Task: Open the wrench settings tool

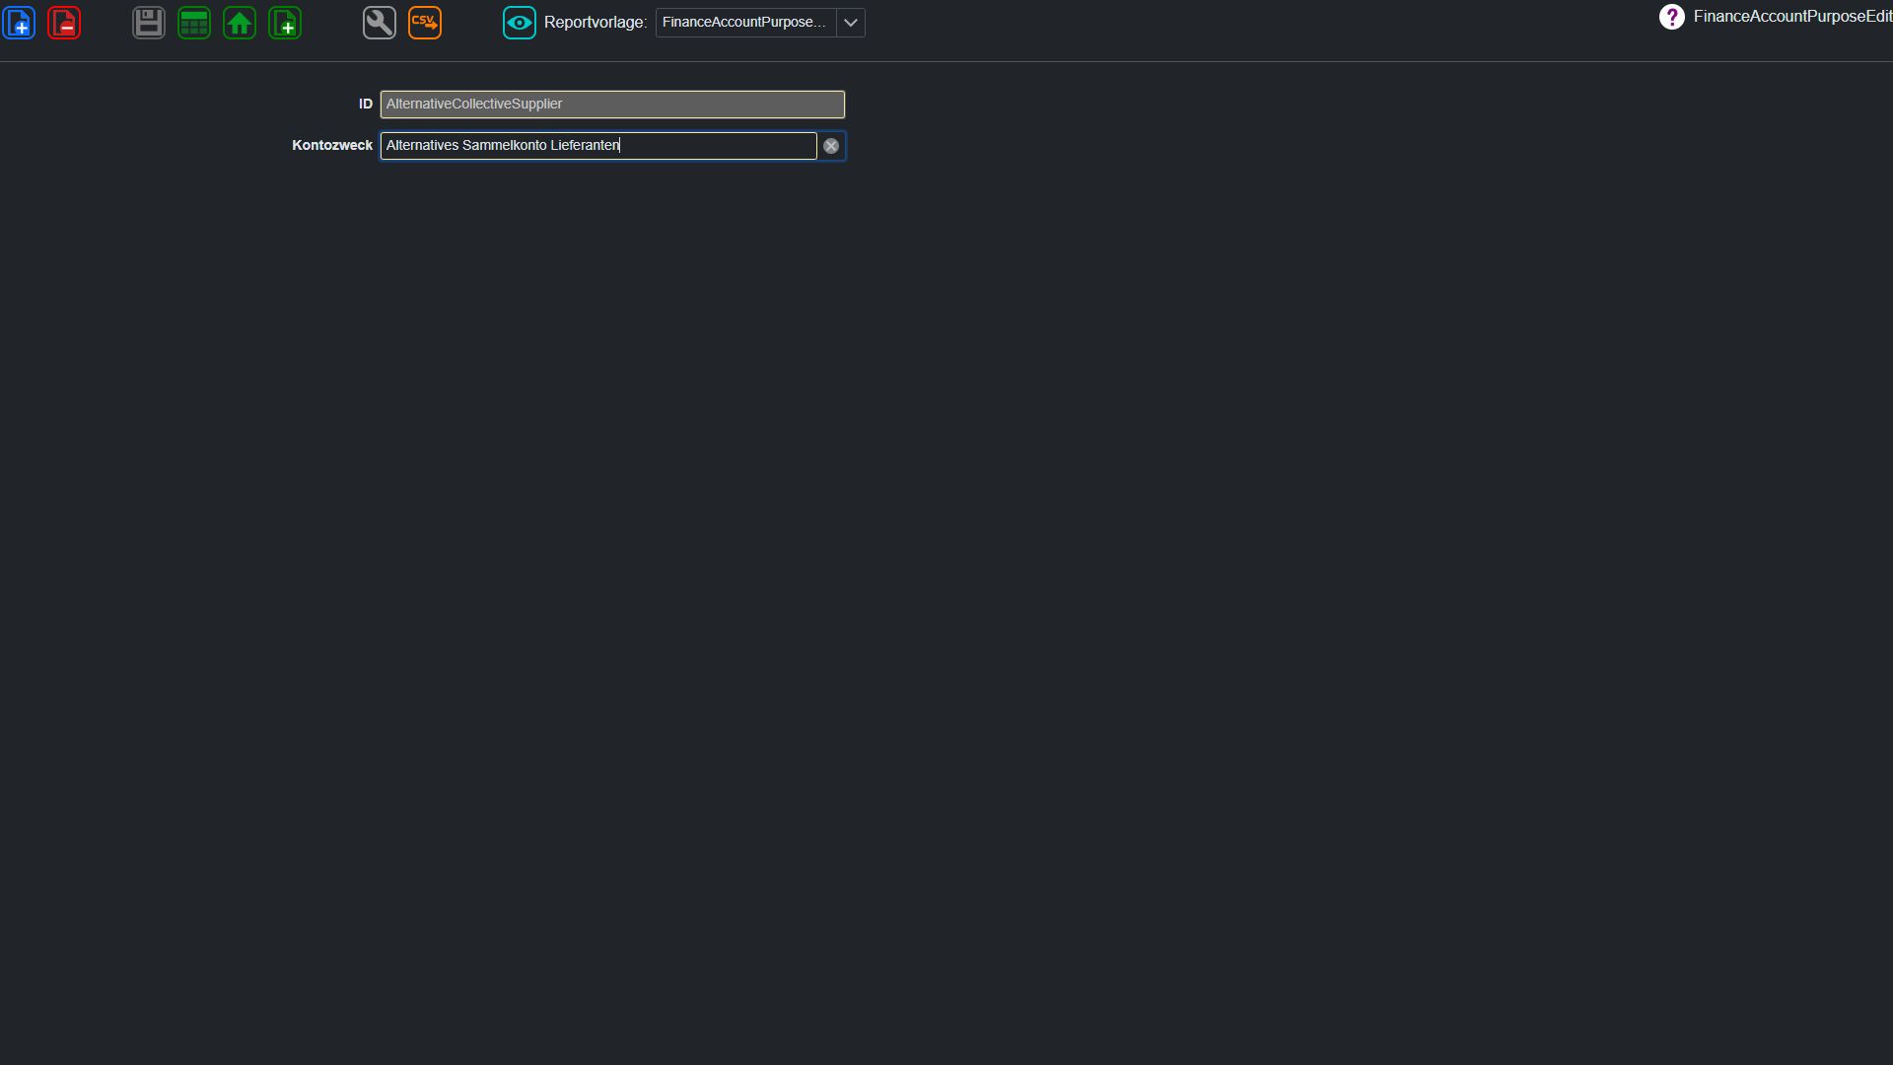Action: [380, 23]
